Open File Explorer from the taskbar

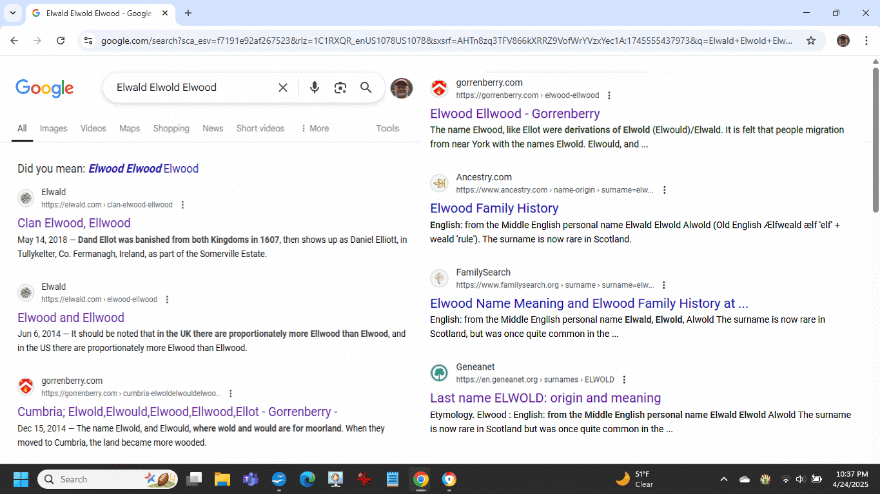coord(222,479)
